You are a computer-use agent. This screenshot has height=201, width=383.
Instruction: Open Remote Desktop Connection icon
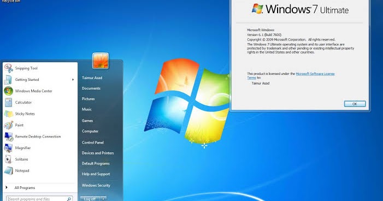pyautogui.click(x=9, y=137)
